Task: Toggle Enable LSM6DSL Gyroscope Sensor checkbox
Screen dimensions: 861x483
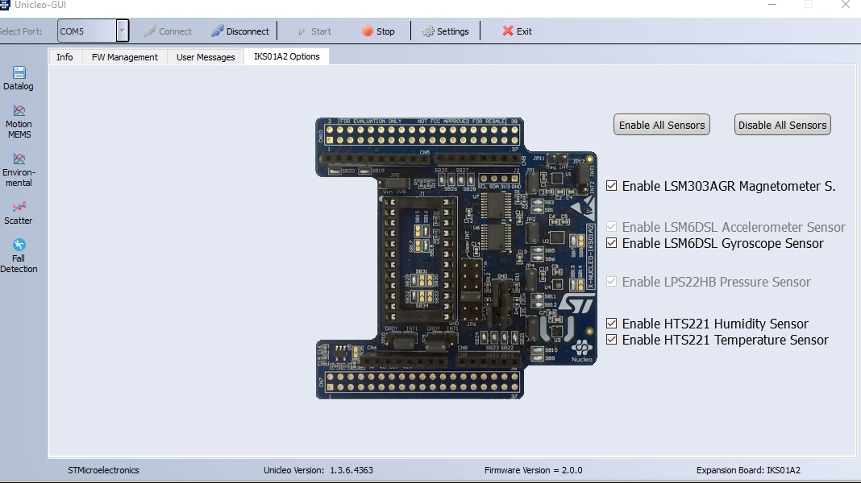Action: point(611,243)
